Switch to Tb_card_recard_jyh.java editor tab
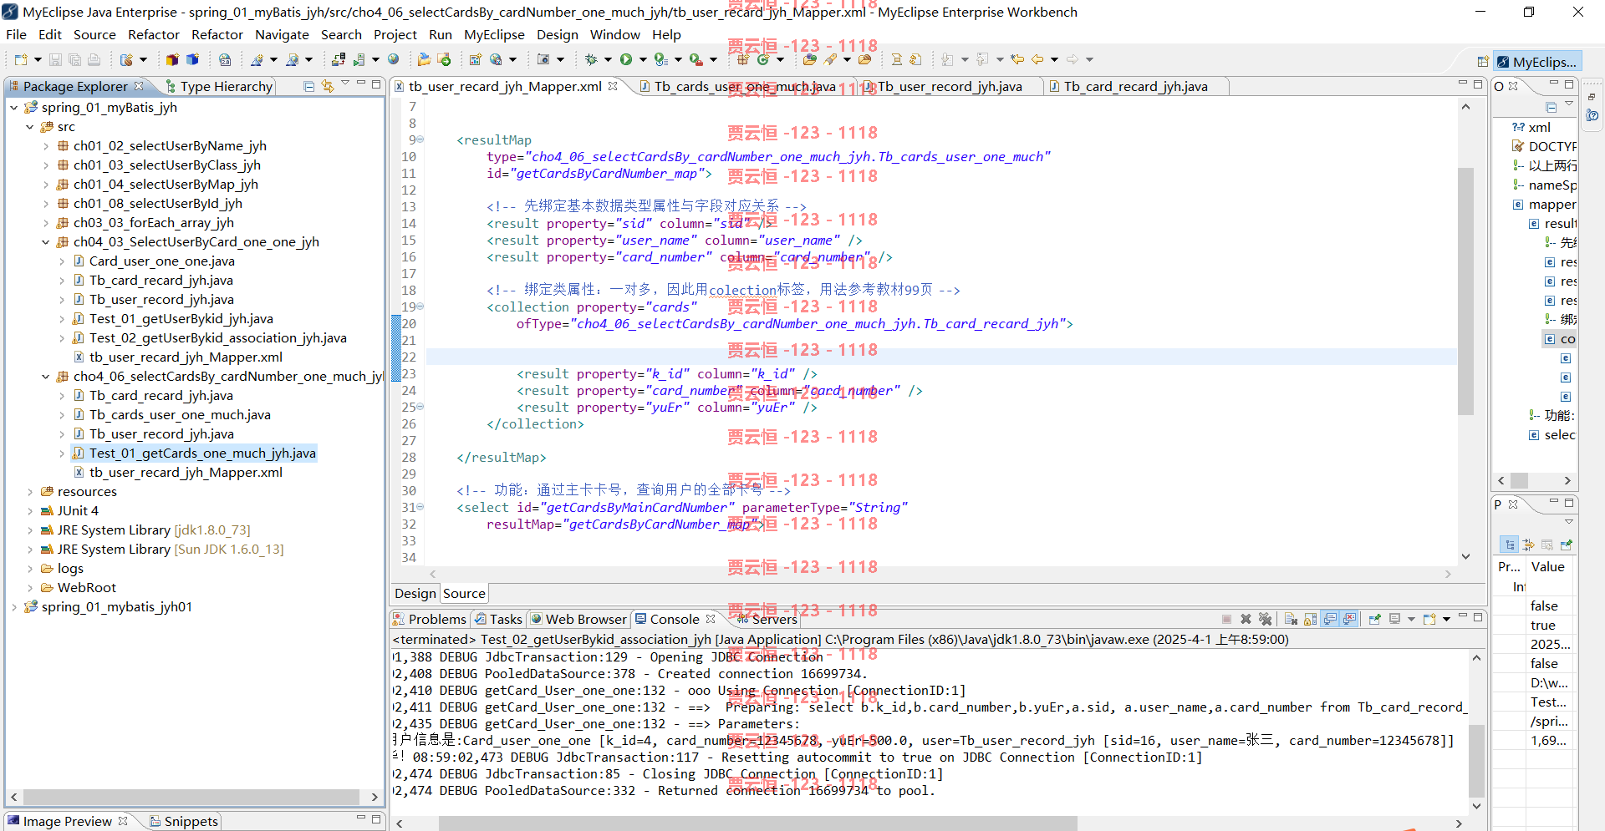The width and height of the screenshot is (1605, 831). [1135, 86]
